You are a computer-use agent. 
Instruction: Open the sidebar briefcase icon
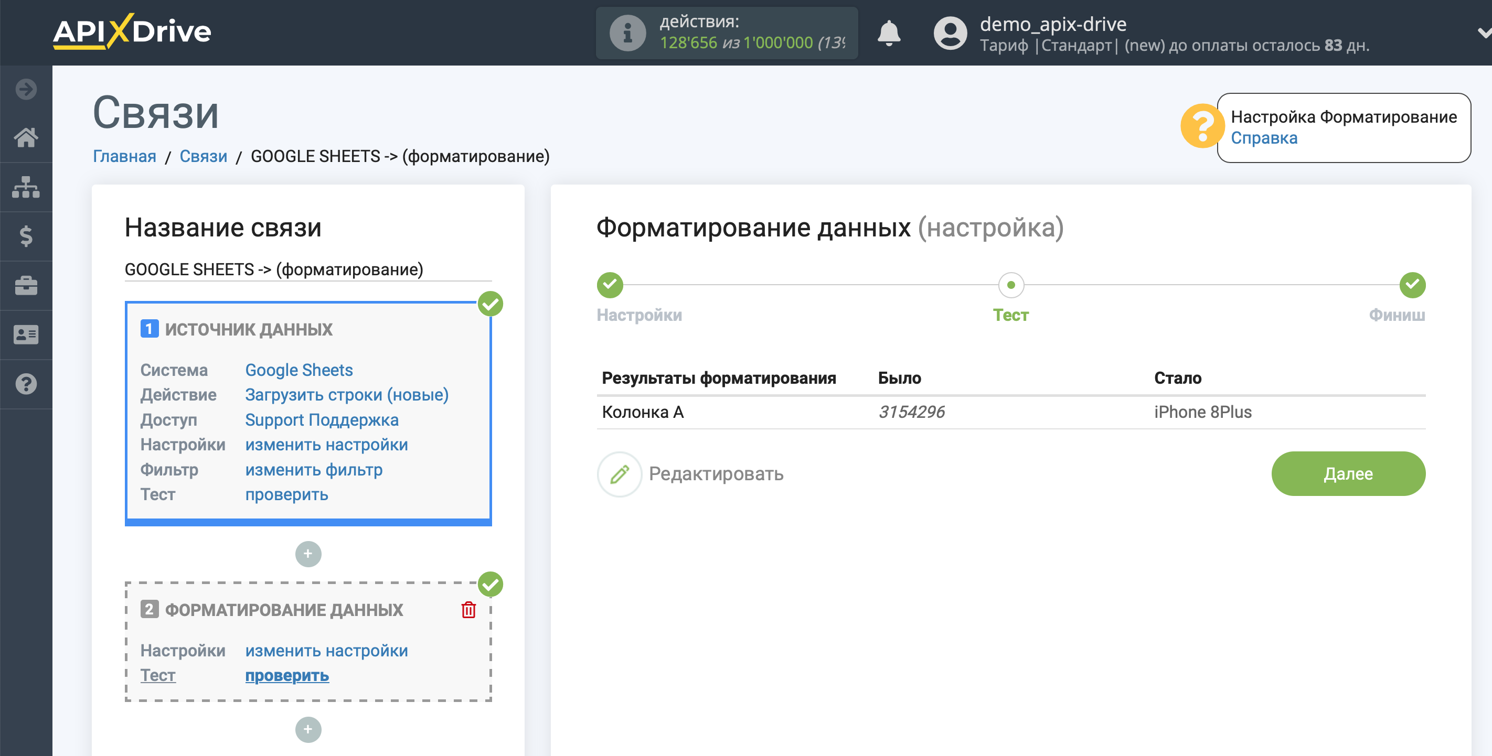click(x=26, y=285)
